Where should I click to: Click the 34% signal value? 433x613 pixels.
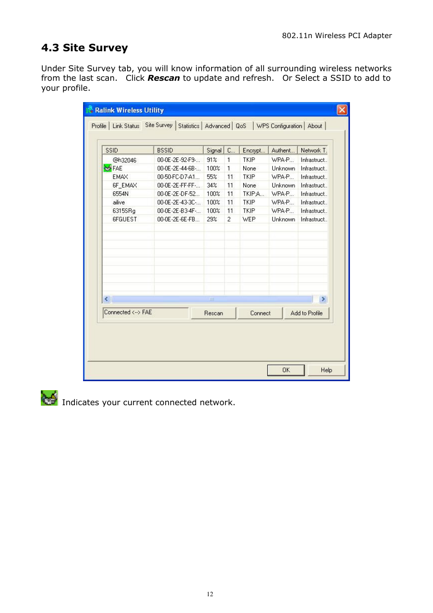coord(212,186)
